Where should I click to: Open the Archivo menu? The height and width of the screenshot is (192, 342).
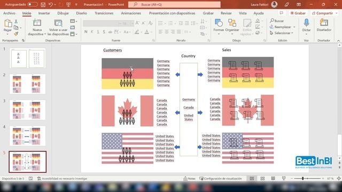[x=9, y=13]
